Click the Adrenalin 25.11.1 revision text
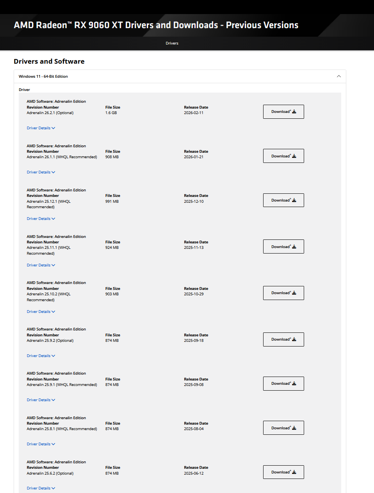 pos(48,250)
